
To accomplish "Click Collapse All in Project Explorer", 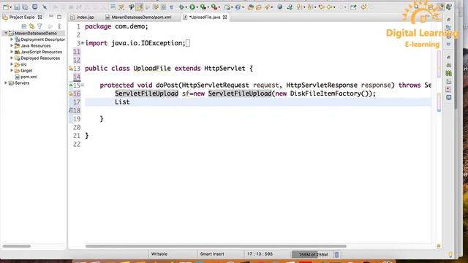I will (24, 26).
